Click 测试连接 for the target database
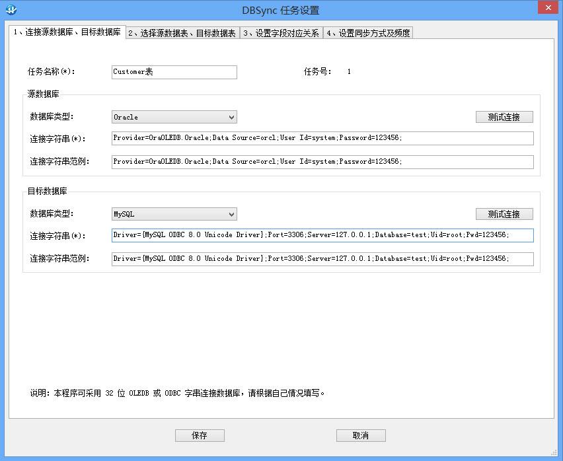This screenshot has height=461, width=563. 504,213
